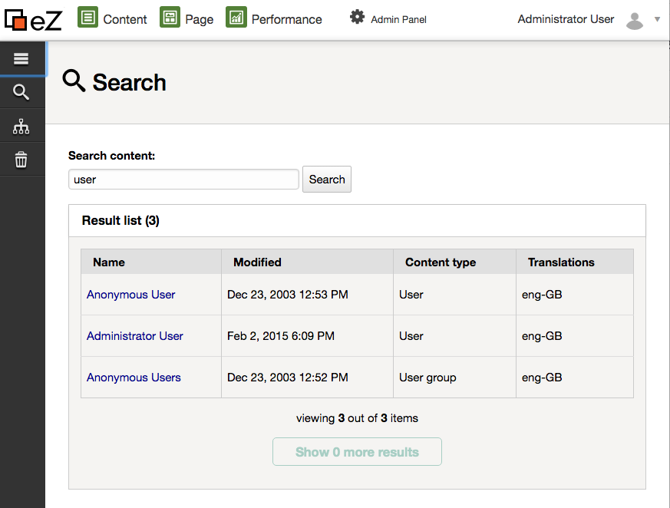Open the Administrator User result link
The height and width of the screenshot is (508, 670).
[134, 336]
